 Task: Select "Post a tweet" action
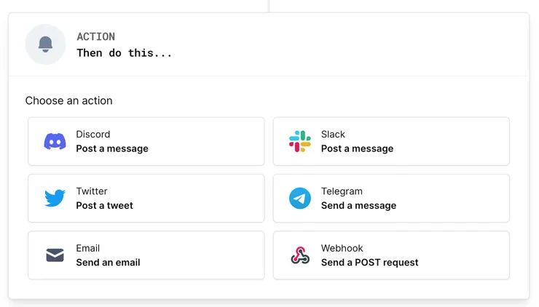point(105,205)
